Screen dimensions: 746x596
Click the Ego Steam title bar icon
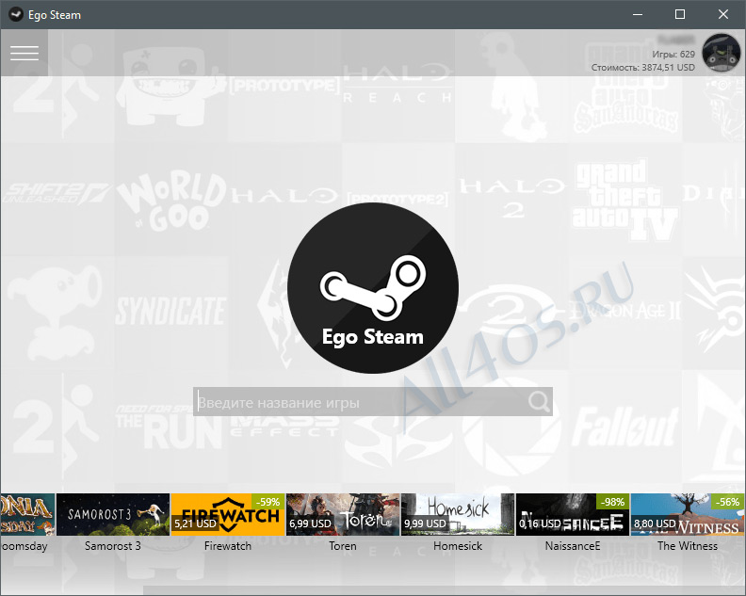(x=15, y=14)
